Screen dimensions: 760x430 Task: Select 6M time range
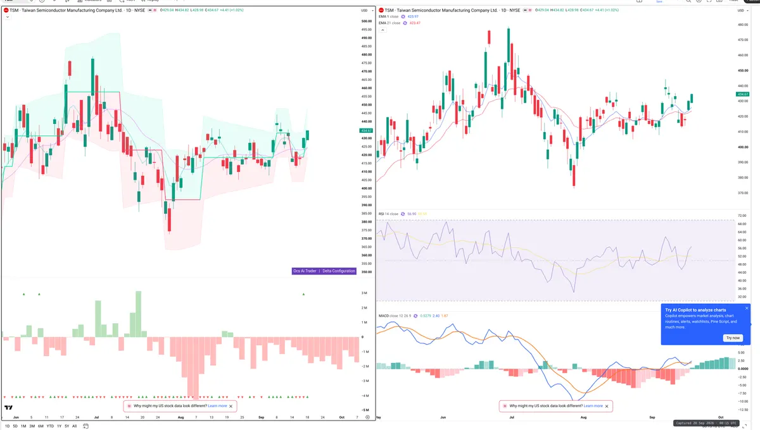point(41,426)
